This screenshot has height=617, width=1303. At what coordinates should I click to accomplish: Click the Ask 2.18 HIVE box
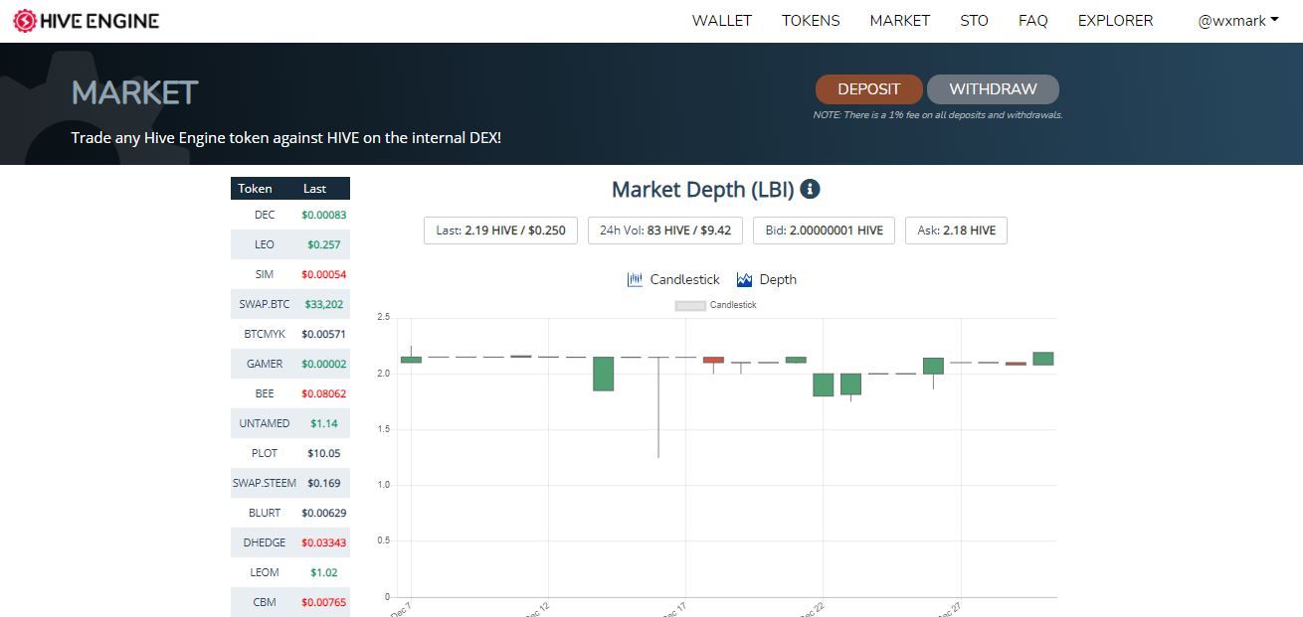pyautogui.click(x=956, y=231)
